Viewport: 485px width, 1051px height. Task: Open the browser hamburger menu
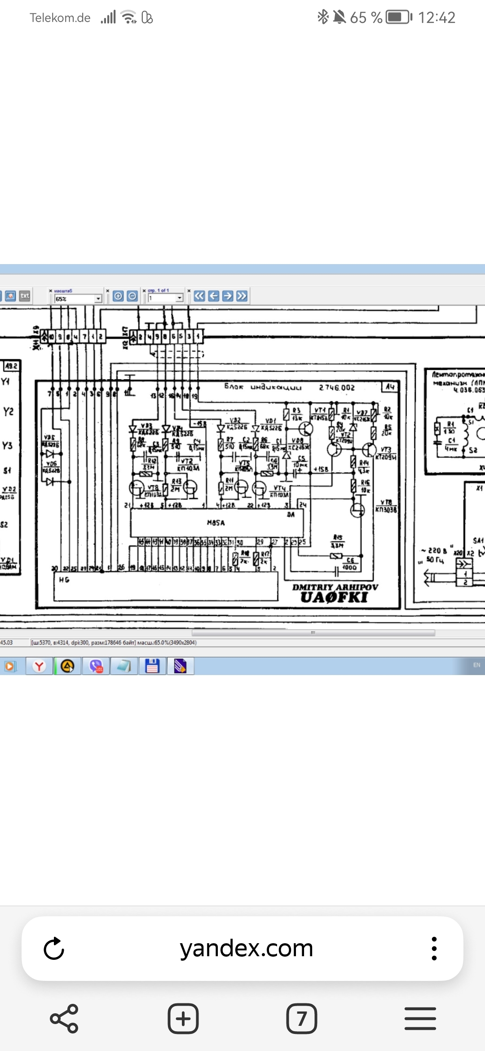[x=420, y=1019]
